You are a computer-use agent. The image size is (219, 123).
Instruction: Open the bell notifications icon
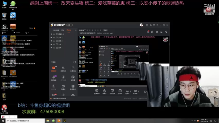pyautogui.click(x=161, y=32)
